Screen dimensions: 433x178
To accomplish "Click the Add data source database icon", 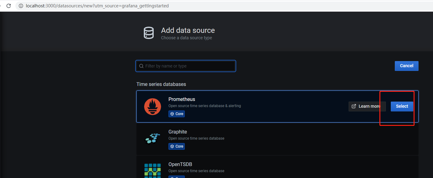I will click(149, 33).
